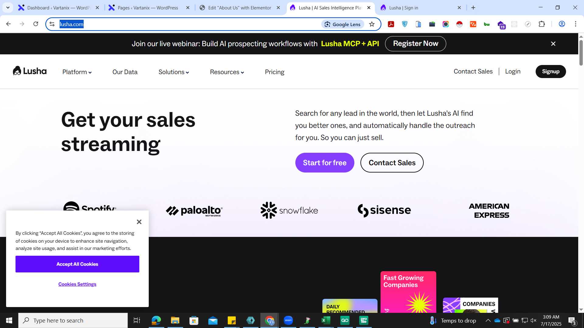584x328 pixels.
Task: Open the Temps to drop weather widget
Action: coord(453,320)
